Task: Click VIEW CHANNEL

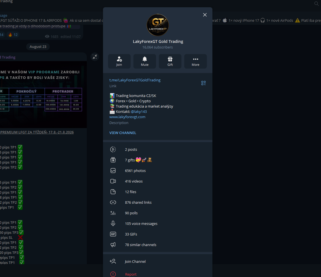Action: tap(123, 133)
